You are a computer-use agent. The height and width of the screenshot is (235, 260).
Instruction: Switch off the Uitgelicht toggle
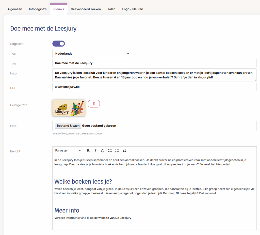coord(59,44)
